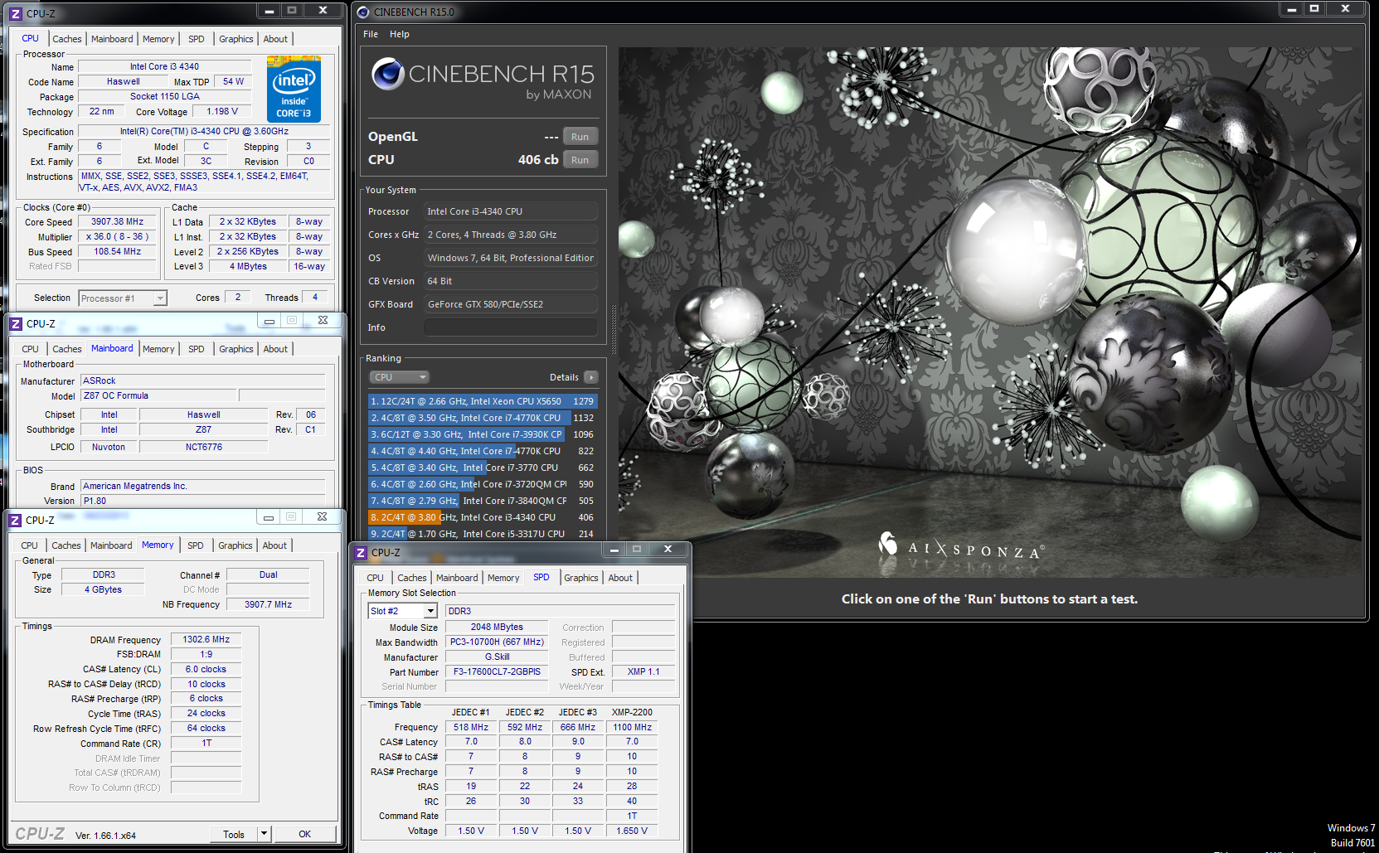Open the CPU ranking type dropdown in Cinebench
This screenshot has width=1379, height=853.
coord(400,377)
